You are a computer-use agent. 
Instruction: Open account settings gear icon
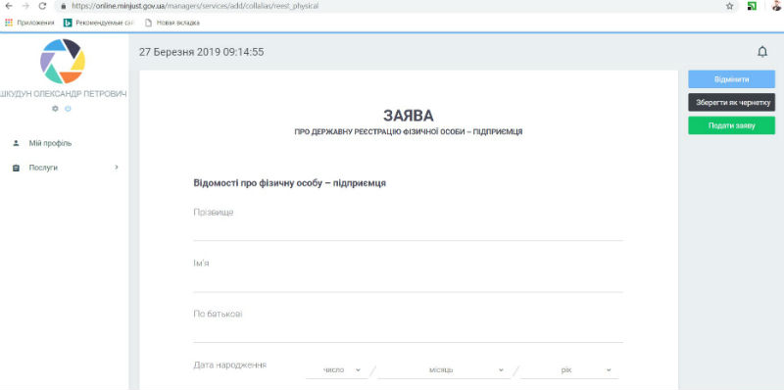pos(56,109)
